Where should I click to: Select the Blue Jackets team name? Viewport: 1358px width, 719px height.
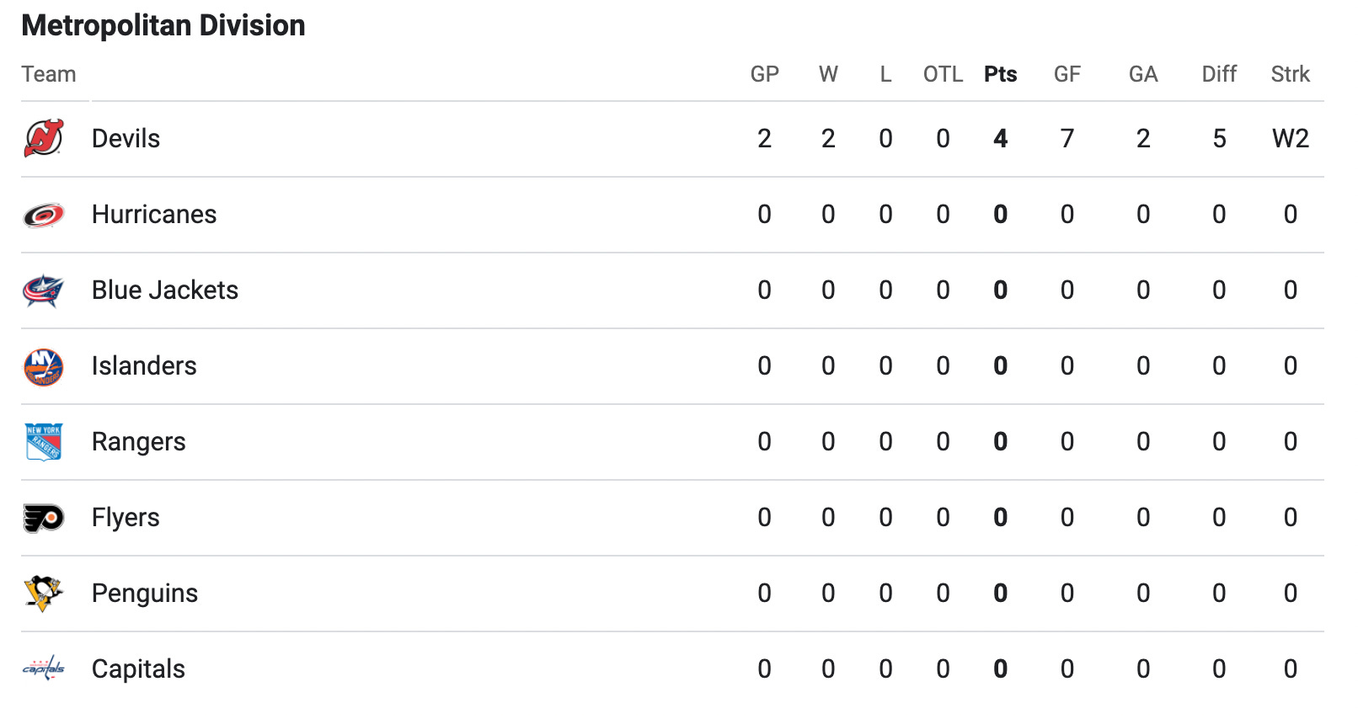pyautogui.click(x=165, y=290)
